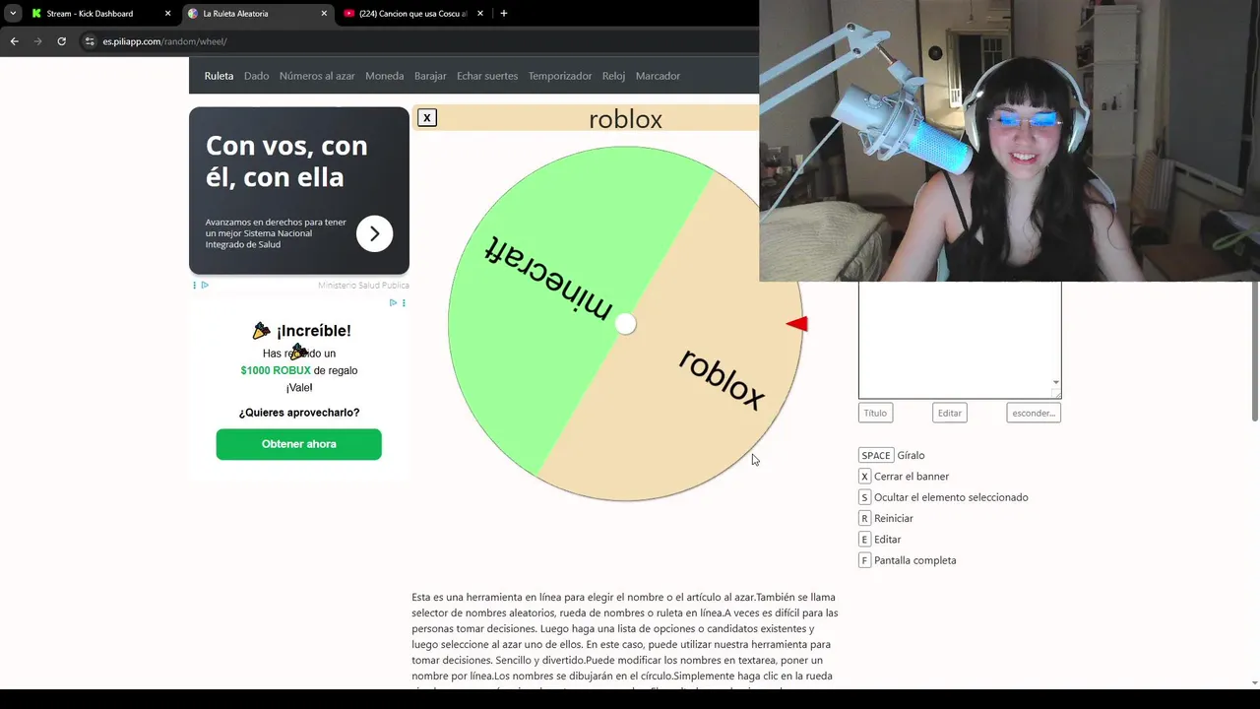Open the tab search dropdown
This screenshot has width=1260, height=709.
coord(12,14)
